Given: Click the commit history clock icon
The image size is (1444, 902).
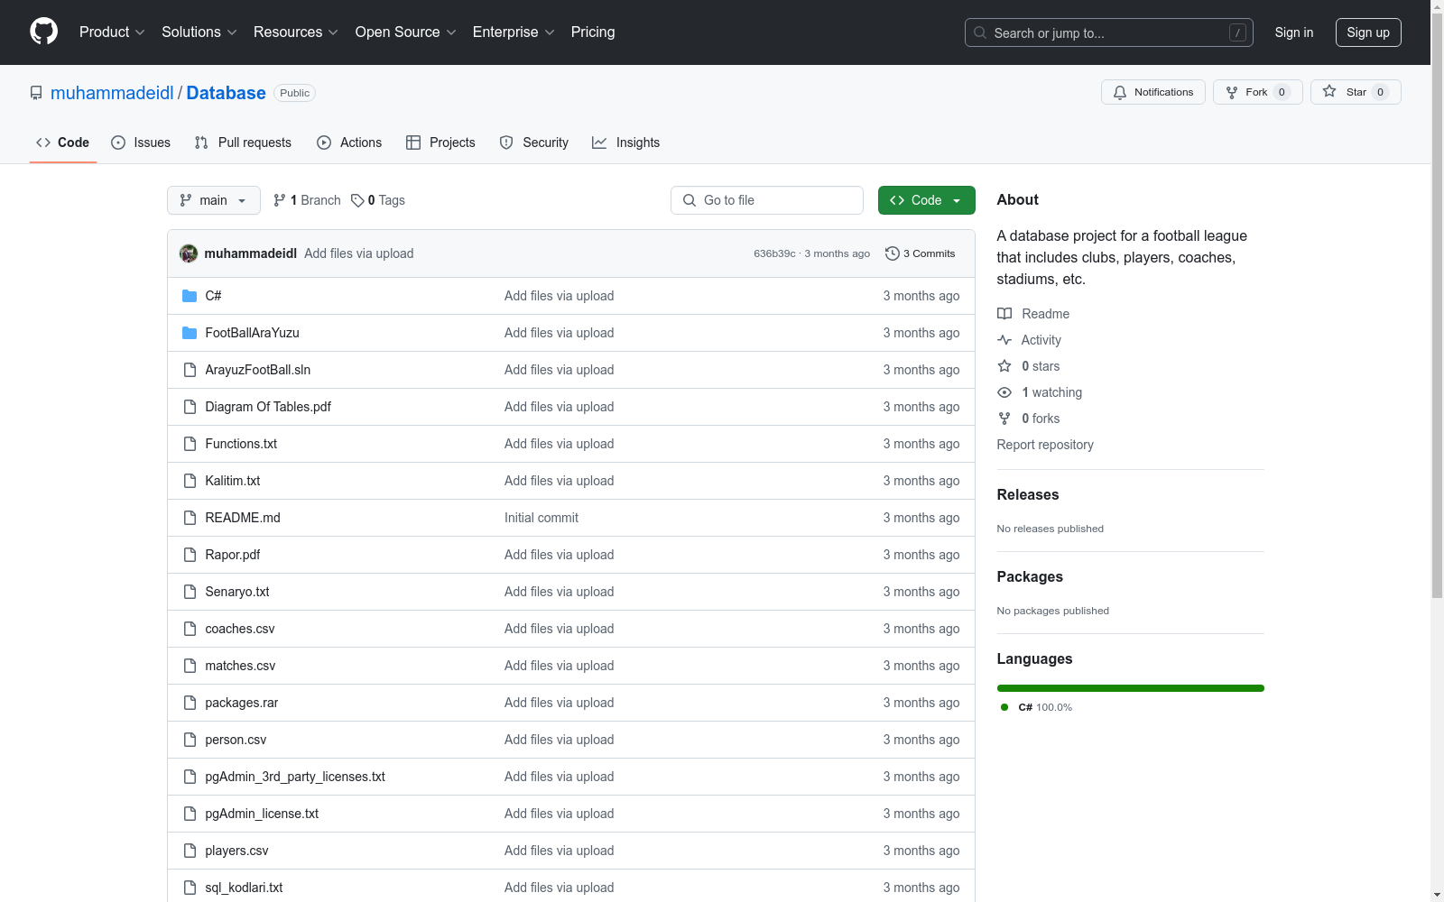Looking at the screenshot, I should point(893,253).
